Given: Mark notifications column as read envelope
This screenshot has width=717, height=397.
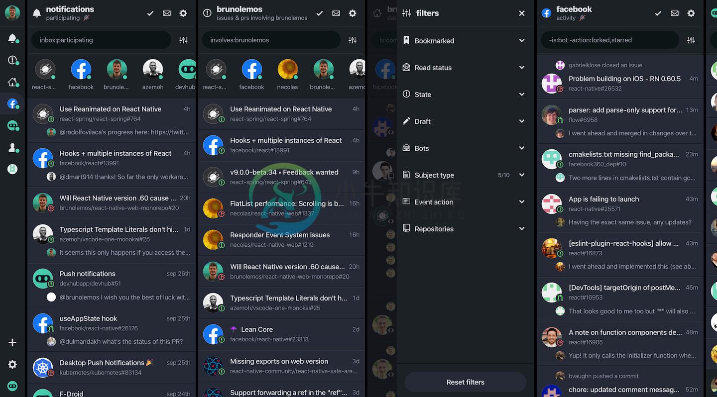Looking at the screenshot, I should point(167,13).
